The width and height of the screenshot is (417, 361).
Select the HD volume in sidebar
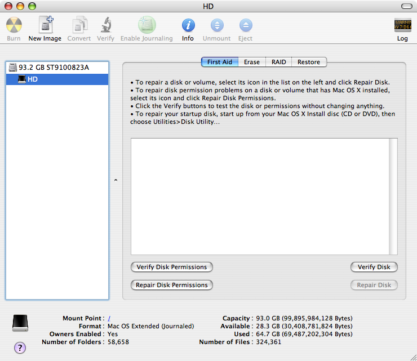click(57, 79)
